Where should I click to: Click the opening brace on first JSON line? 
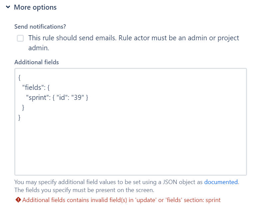coord(19,78)
